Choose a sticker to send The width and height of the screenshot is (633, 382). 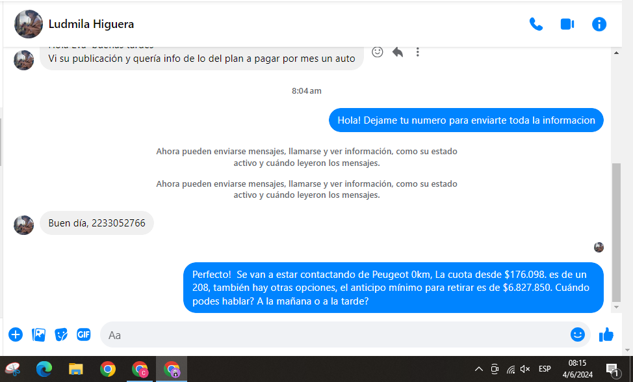pyautogui.click(x=61, y=334)
